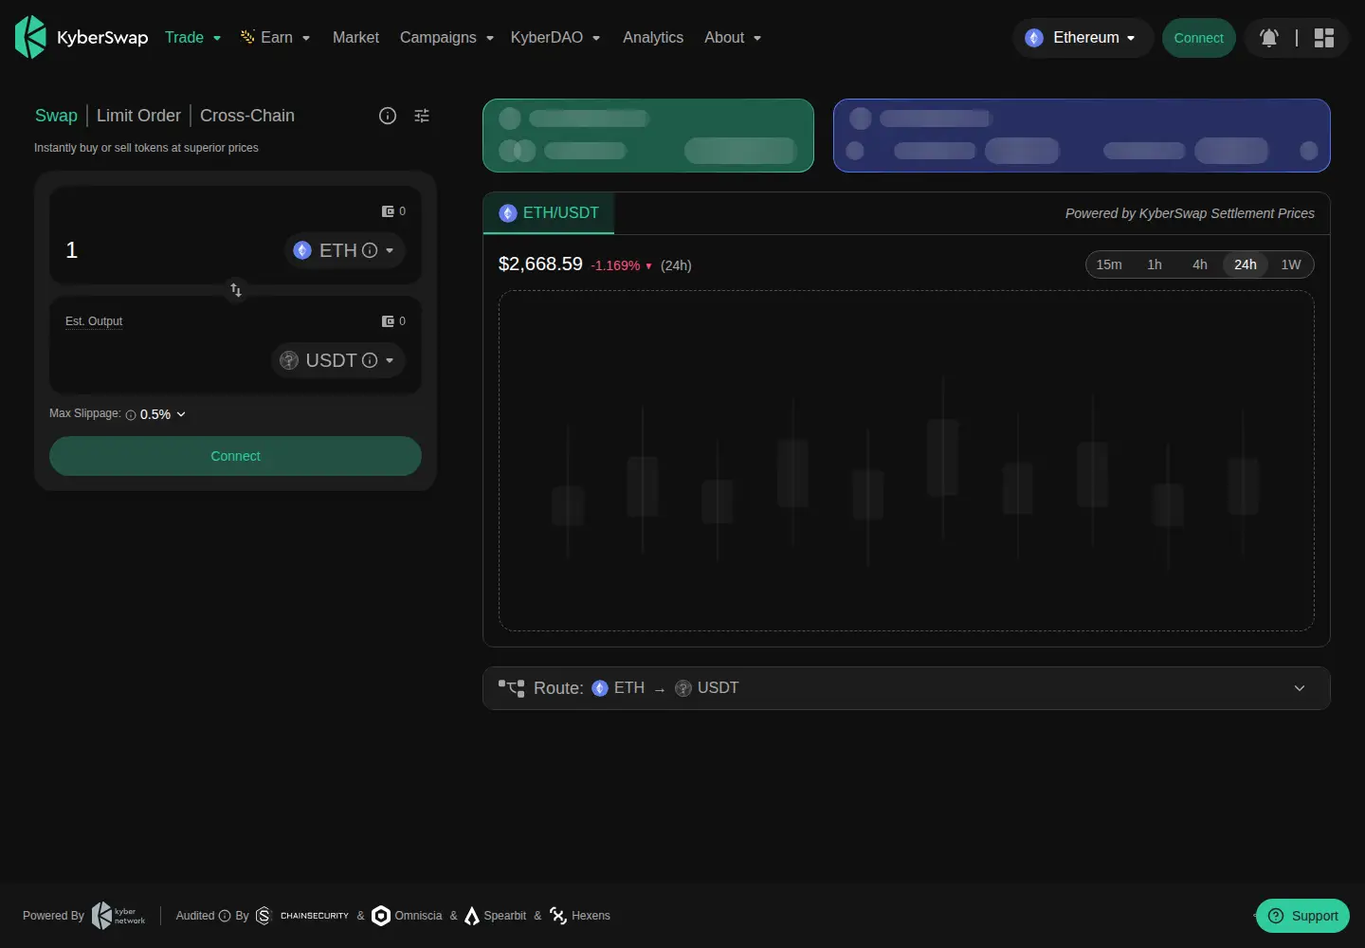Open the Trade dropdown menu
Viewport: 1365px width, 948px height.
point(193,38)
